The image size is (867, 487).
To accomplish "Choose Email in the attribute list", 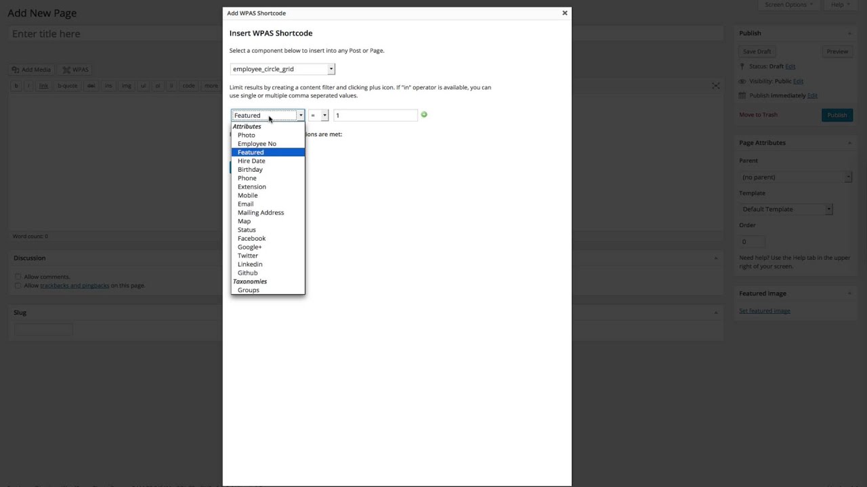I will [268, 204].
